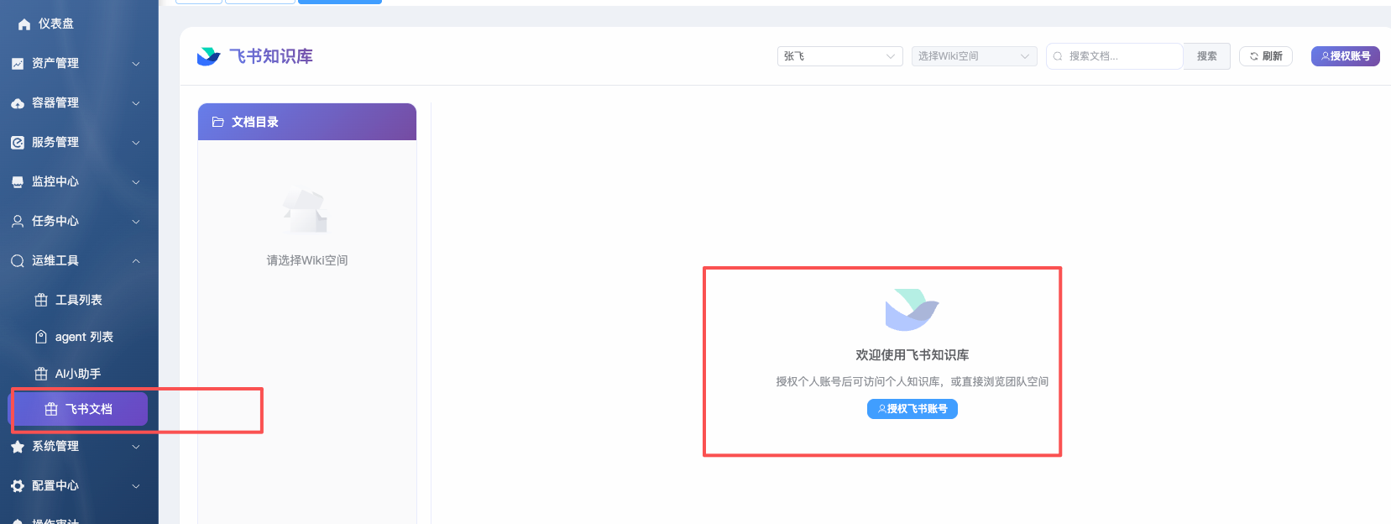Image resolution: width=1391 pixels, height=524 pixels.
Task: Open 资产管理 sidebar menu
Action: [x=79, y=63]
